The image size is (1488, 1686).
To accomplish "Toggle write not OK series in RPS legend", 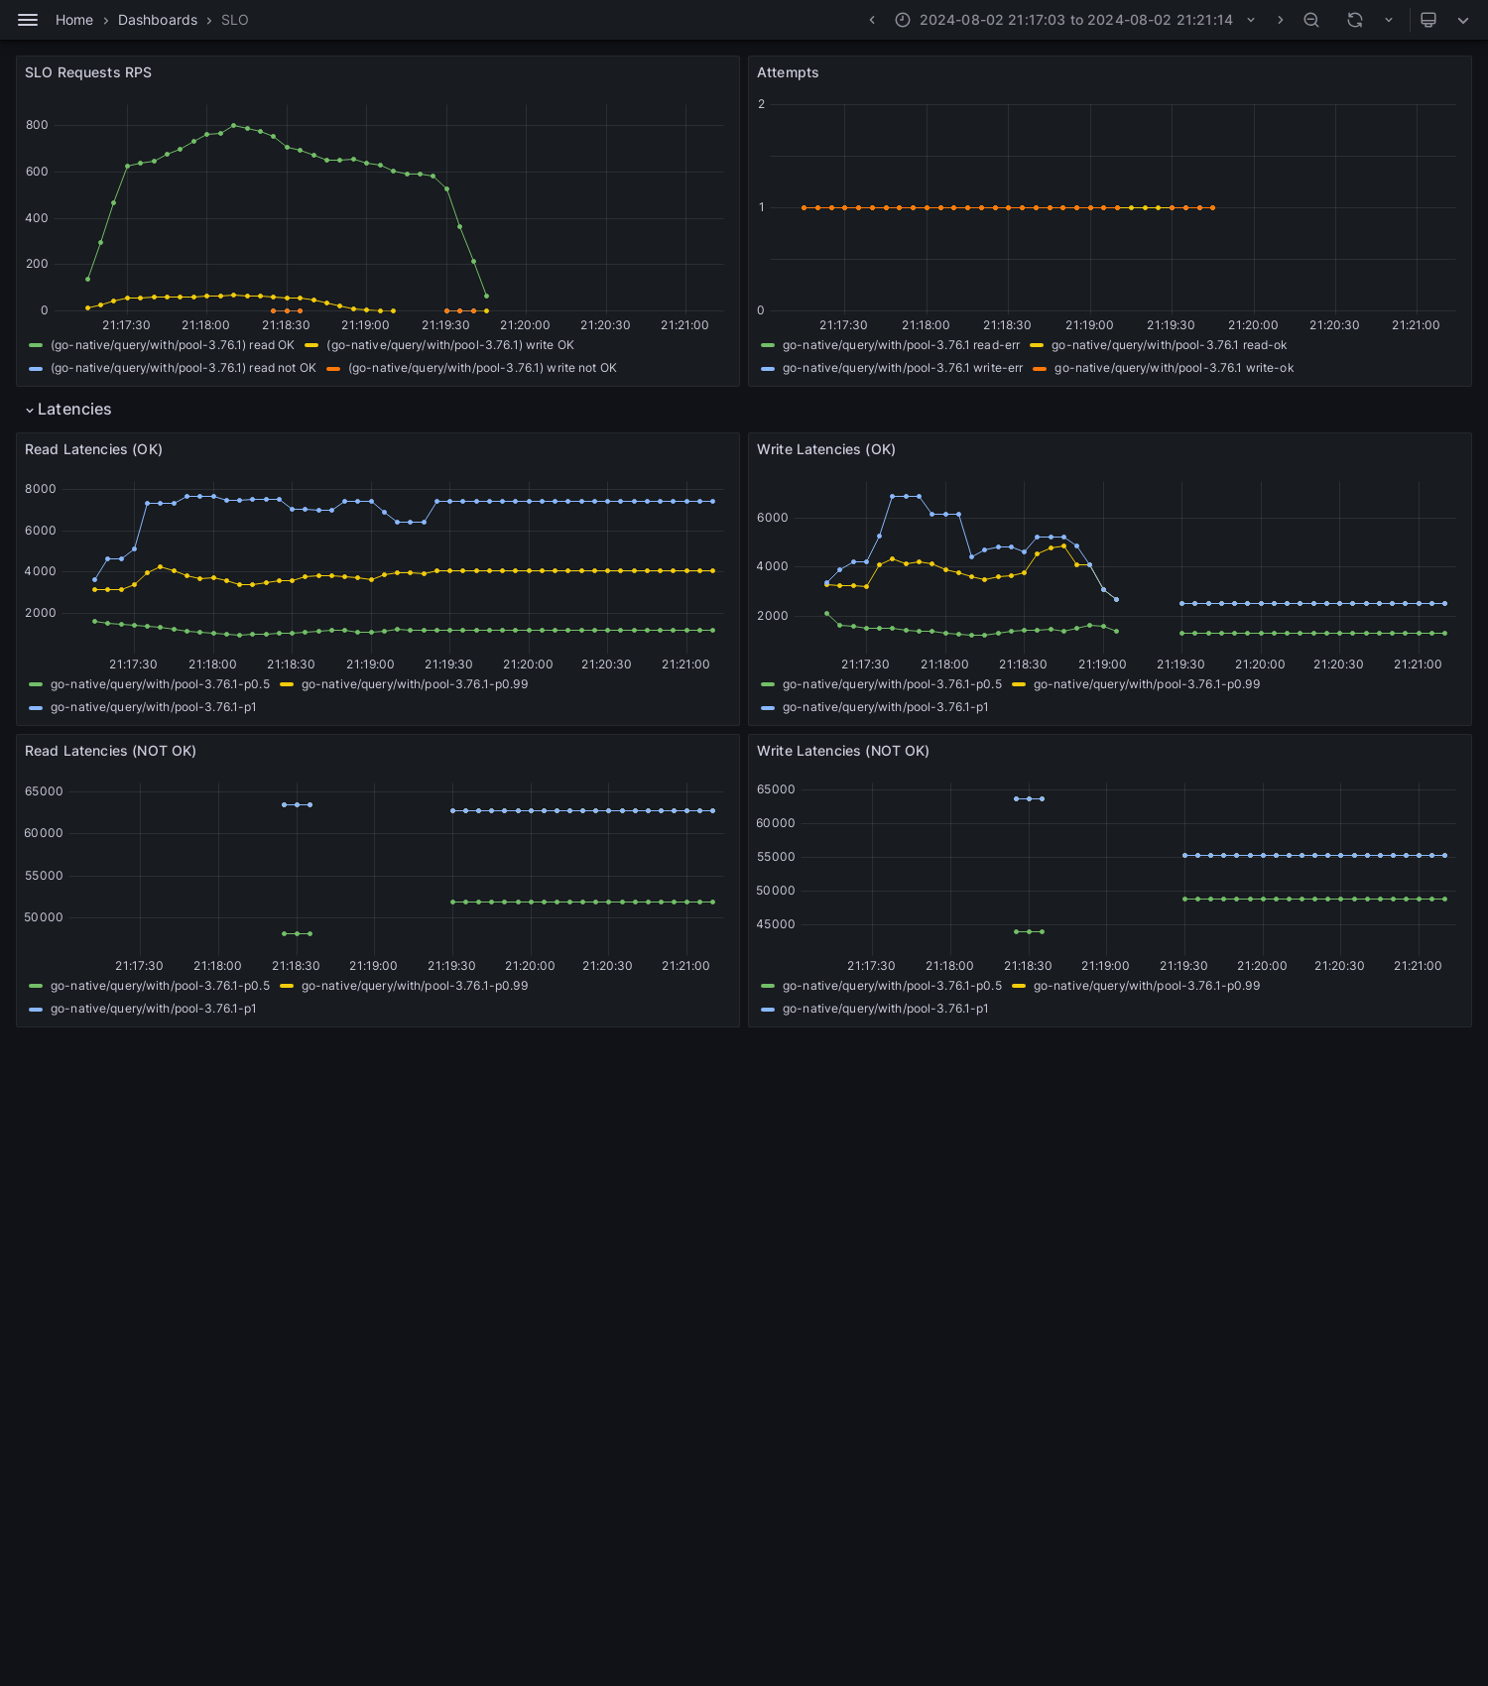I will pyautogui.click(x=482, y=368).
